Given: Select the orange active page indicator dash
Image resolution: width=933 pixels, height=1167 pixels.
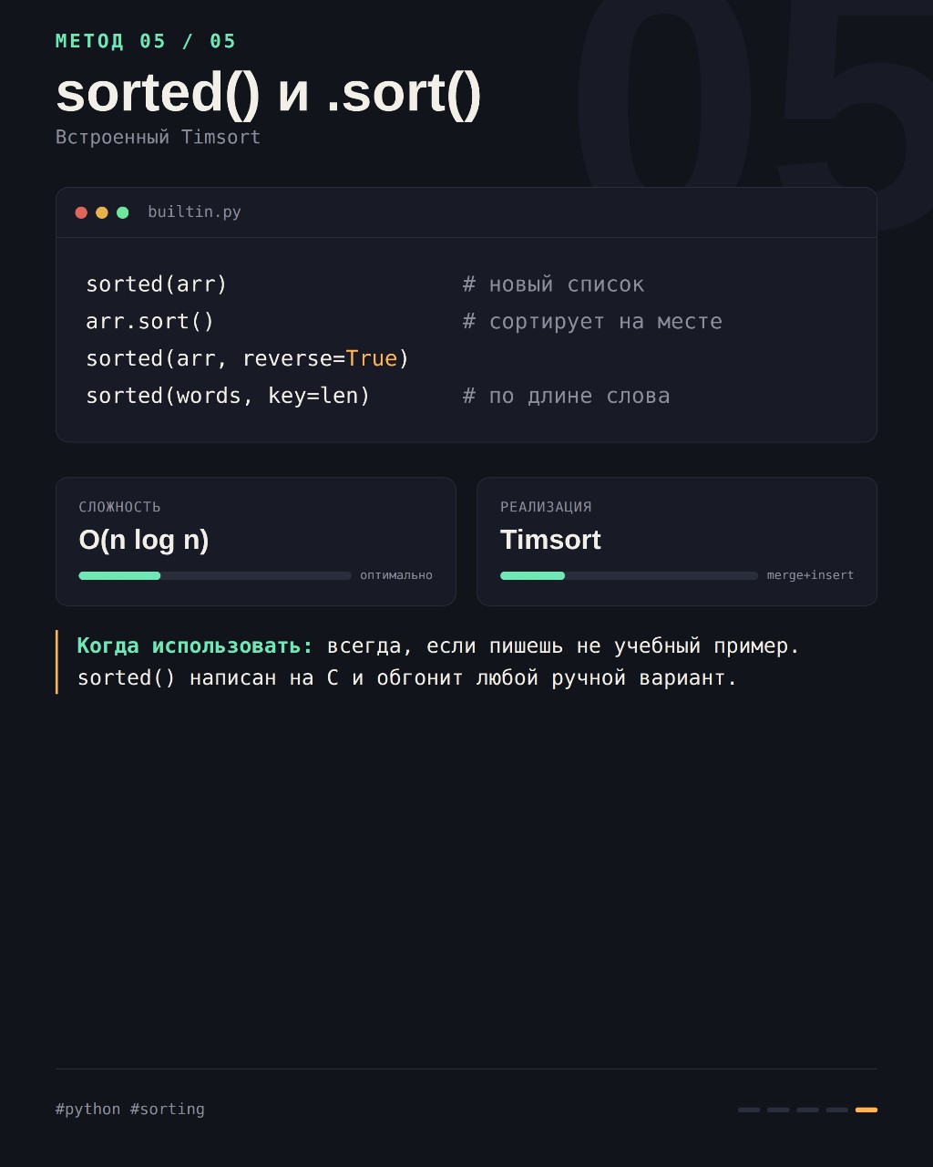Looking at the screenshot, I should (866, 1110).
